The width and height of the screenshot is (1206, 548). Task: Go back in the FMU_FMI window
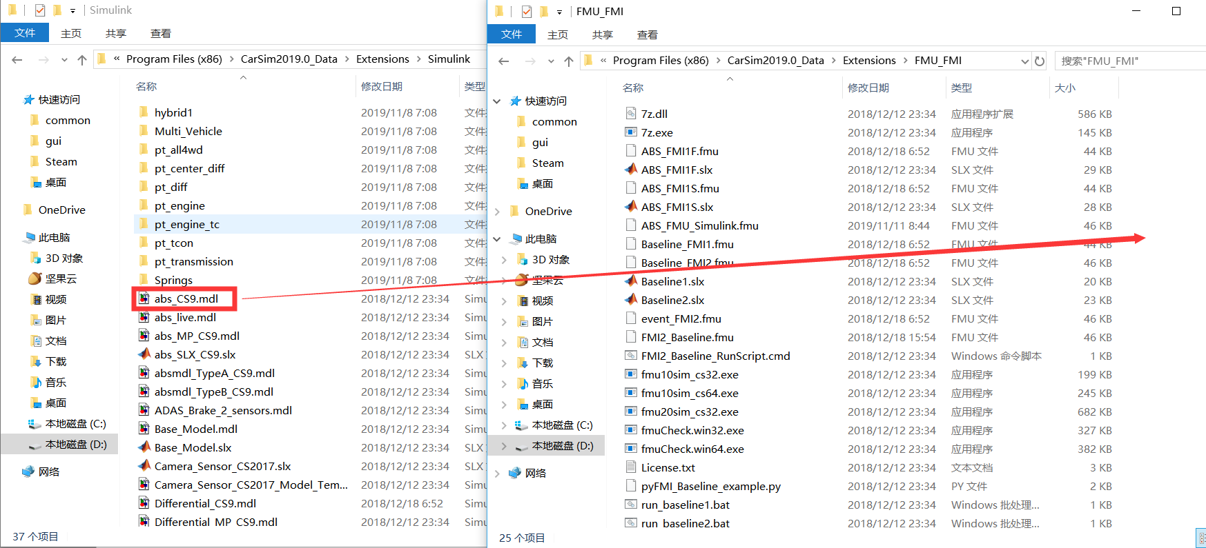(x=504, y=61)
